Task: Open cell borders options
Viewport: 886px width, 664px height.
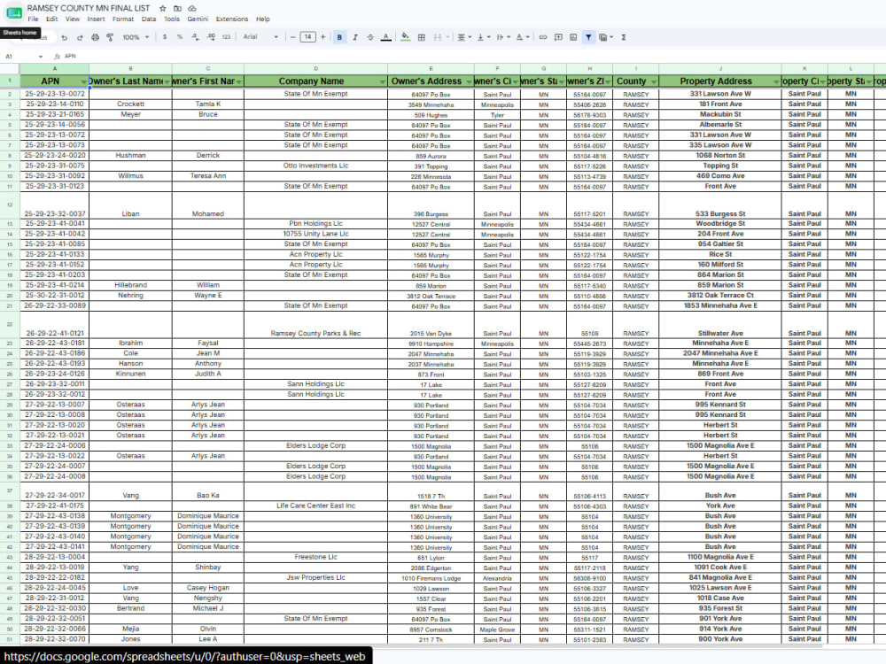Action: (x=422, y=37)
